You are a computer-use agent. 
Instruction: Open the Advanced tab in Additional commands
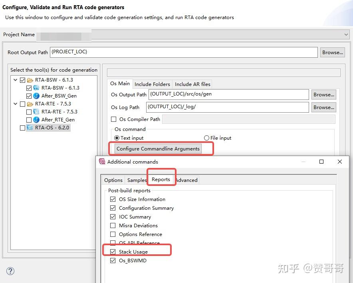click(186, 180)
